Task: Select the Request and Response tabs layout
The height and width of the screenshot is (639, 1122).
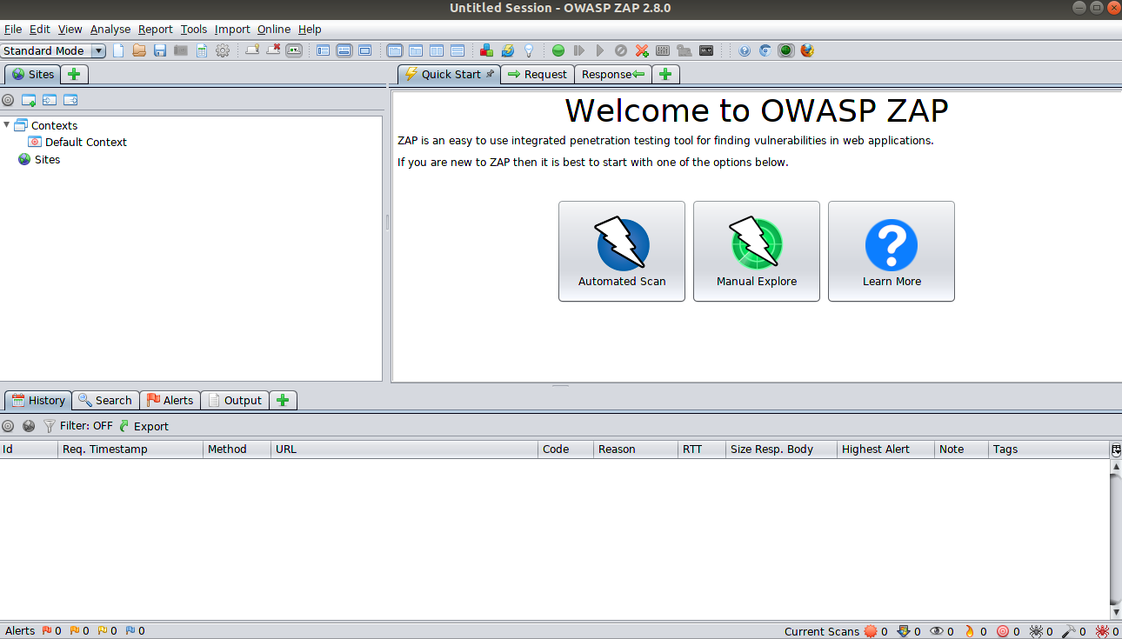Action: click(395, 50)
